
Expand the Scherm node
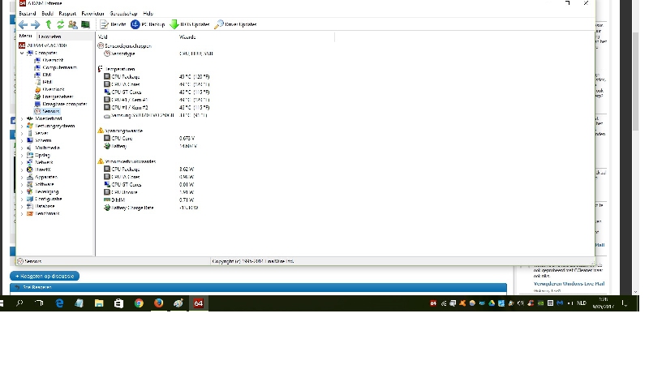[22, 140]
